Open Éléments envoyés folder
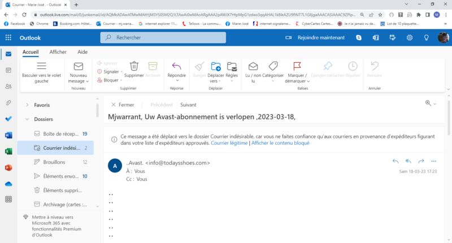The width and height of the screenshot is (452, 243). coord(55,176)
